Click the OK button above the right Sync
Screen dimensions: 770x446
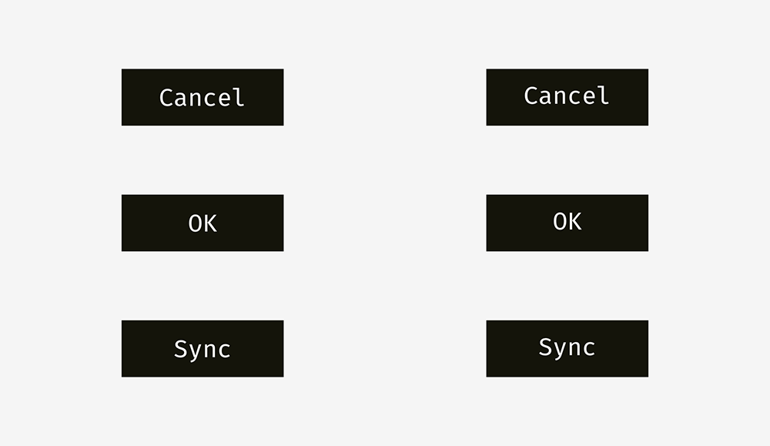[567, 223]
